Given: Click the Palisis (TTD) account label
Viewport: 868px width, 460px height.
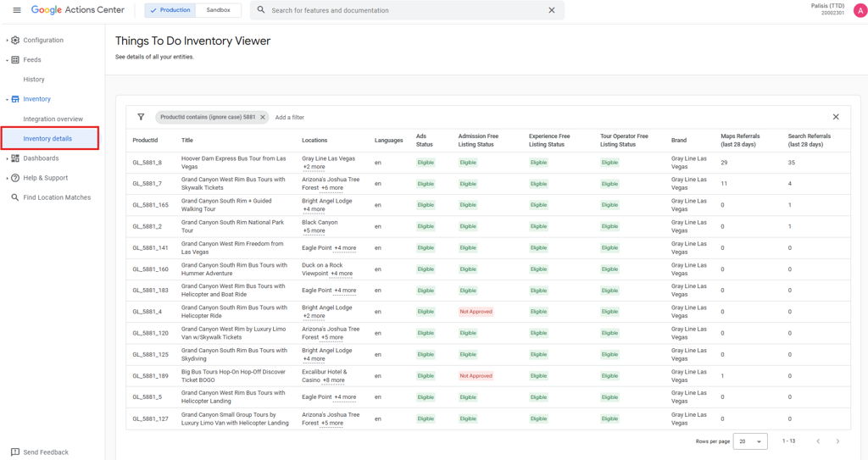Looking at the screenshot, I should click(x=827, y=6).
